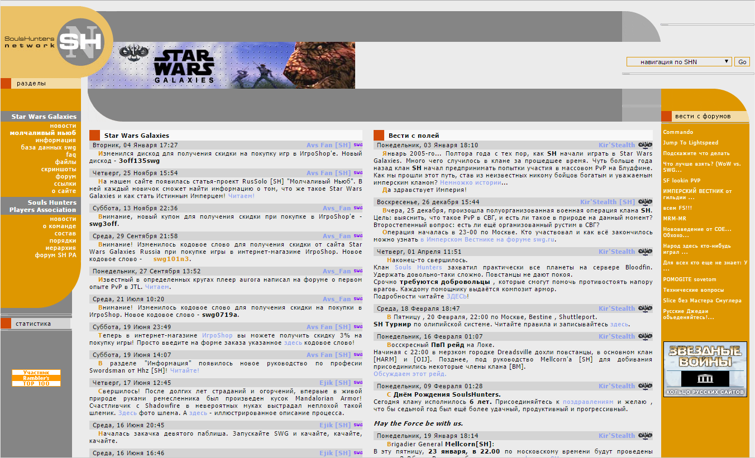Open иерархия in the sidebar menu
This screenshot has height=458, width=755.
61,248
